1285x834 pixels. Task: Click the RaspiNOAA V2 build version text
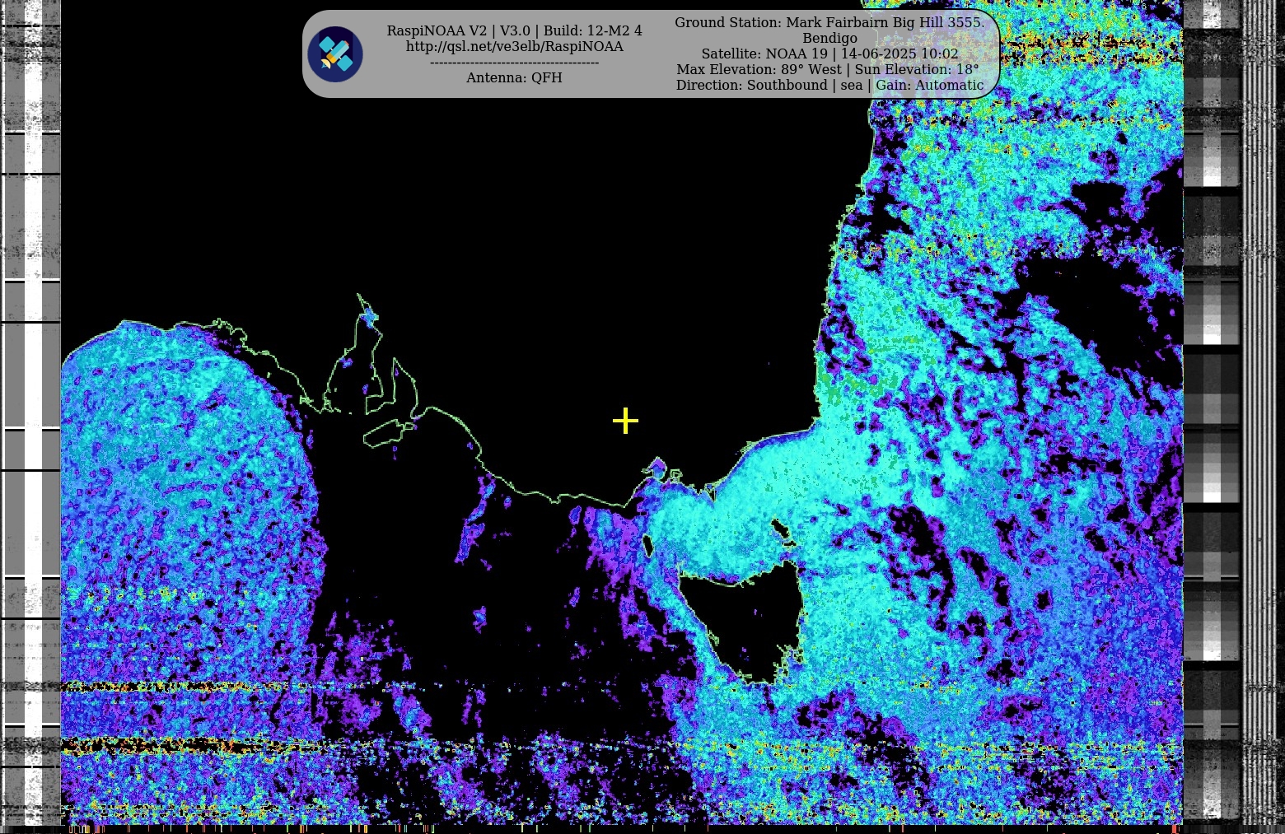click(514, 30)
